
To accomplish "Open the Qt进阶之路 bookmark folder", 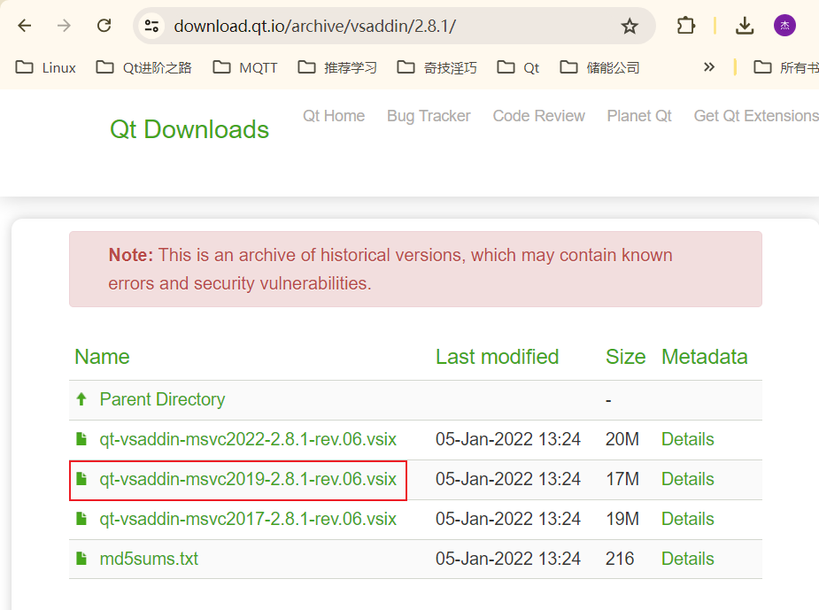I will (143, 67).
